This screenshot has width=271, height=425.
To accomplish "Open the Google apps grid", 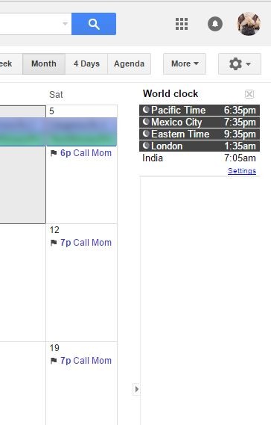I will (182, 24).
